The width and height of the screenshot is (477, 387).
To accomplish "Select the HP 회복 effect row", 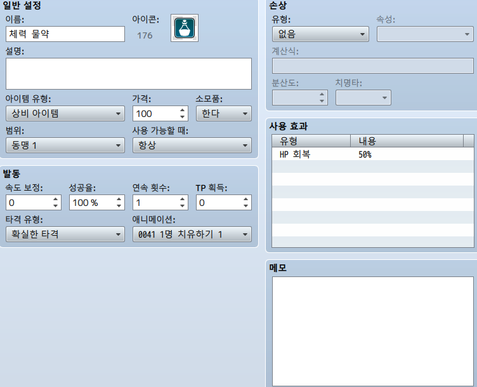I will click(373, 154).
